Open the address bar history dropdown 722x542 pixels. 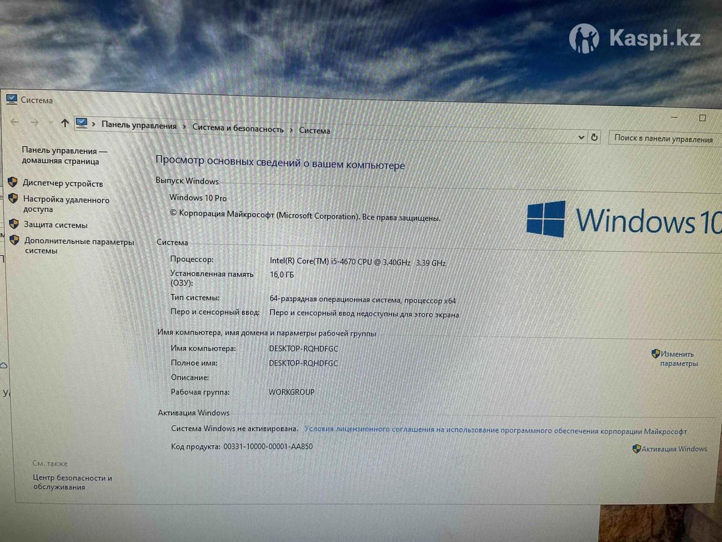click(581, 137)
